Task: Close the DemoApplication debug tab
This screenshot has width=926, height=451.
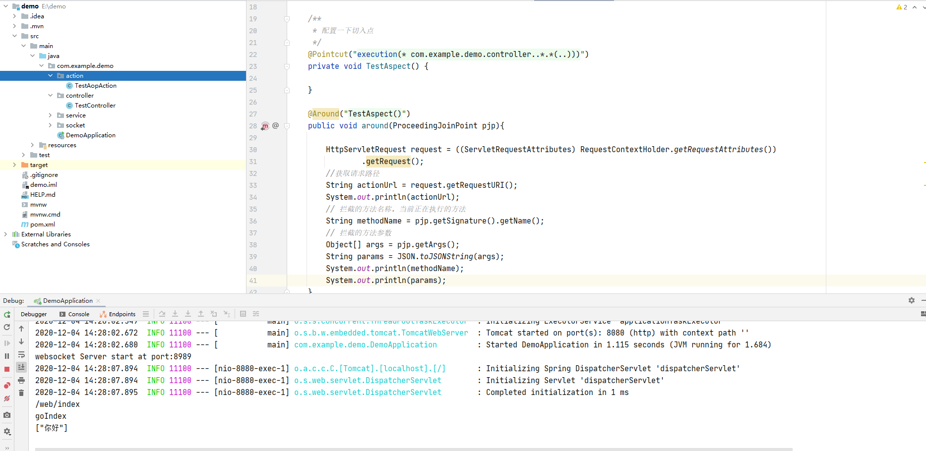Action: tap(98, 301)
